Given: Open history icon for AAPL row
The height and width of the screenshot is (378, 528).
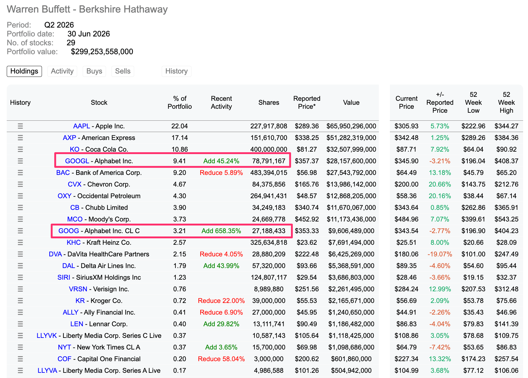Looking at the screenshot, I should [20, 126].
